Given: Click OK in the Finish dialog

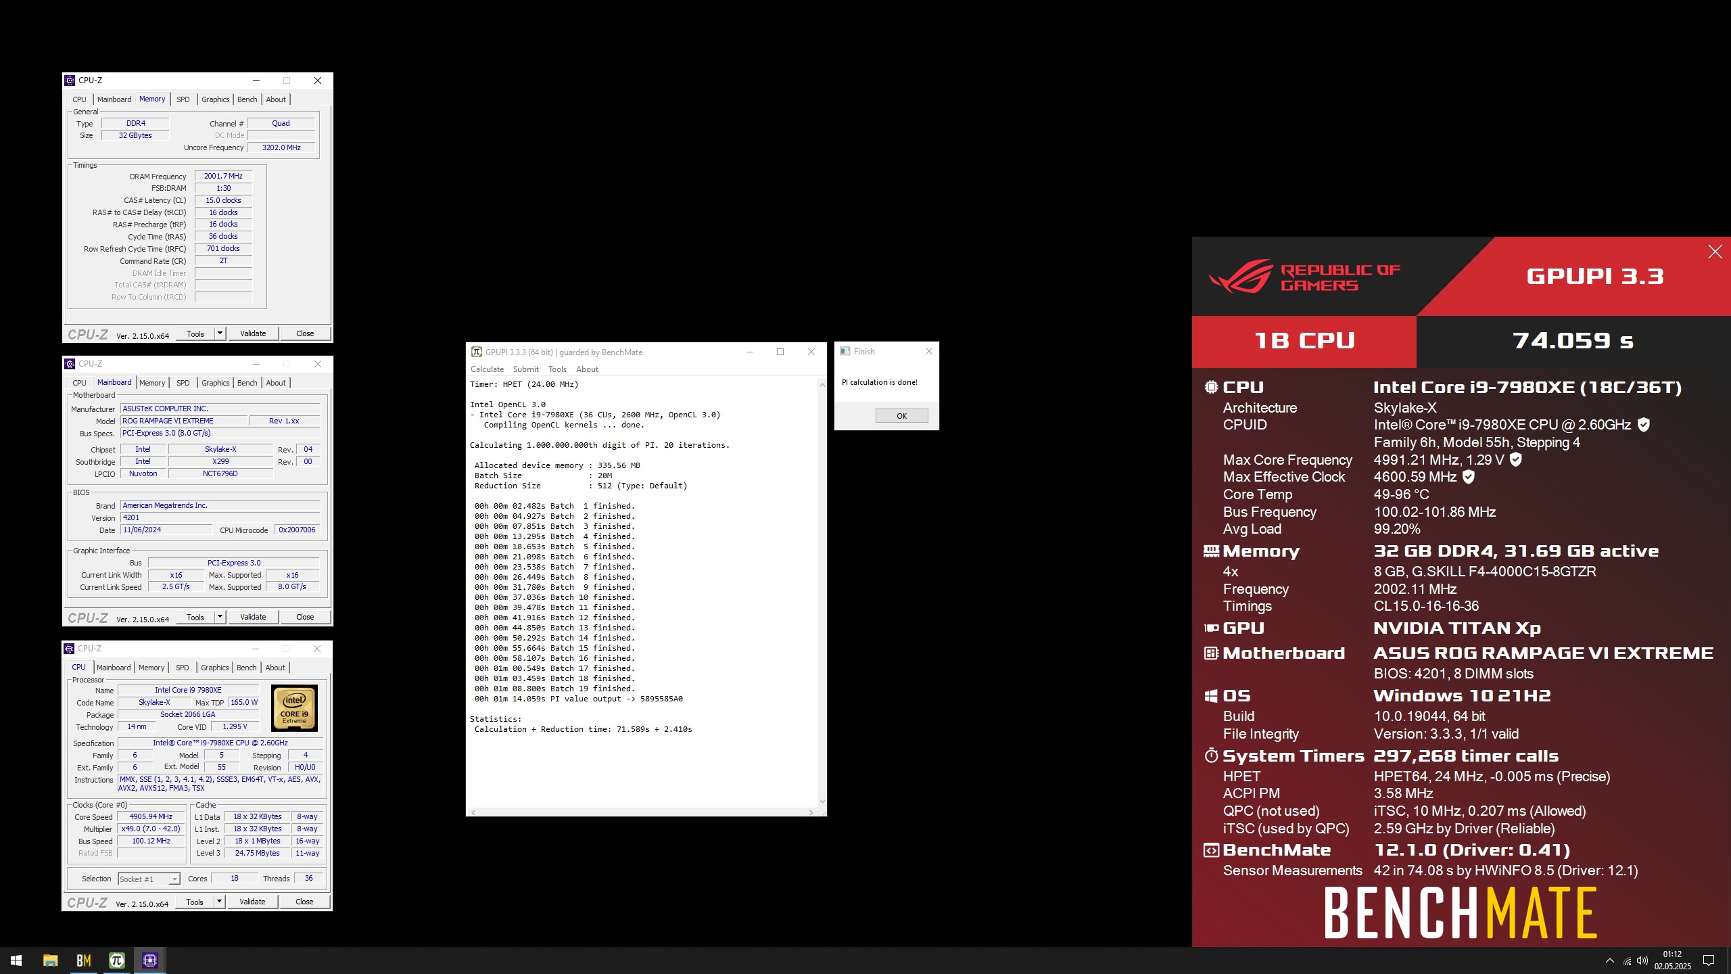Looking at the screenshot, I should coord(901,416).
